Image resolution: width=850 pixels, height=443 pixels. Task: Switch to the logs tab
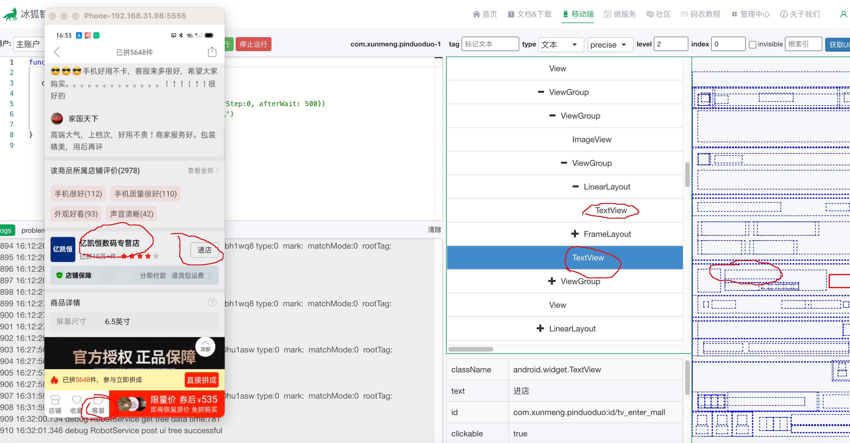pyautogui.click(x=7, y=230)
